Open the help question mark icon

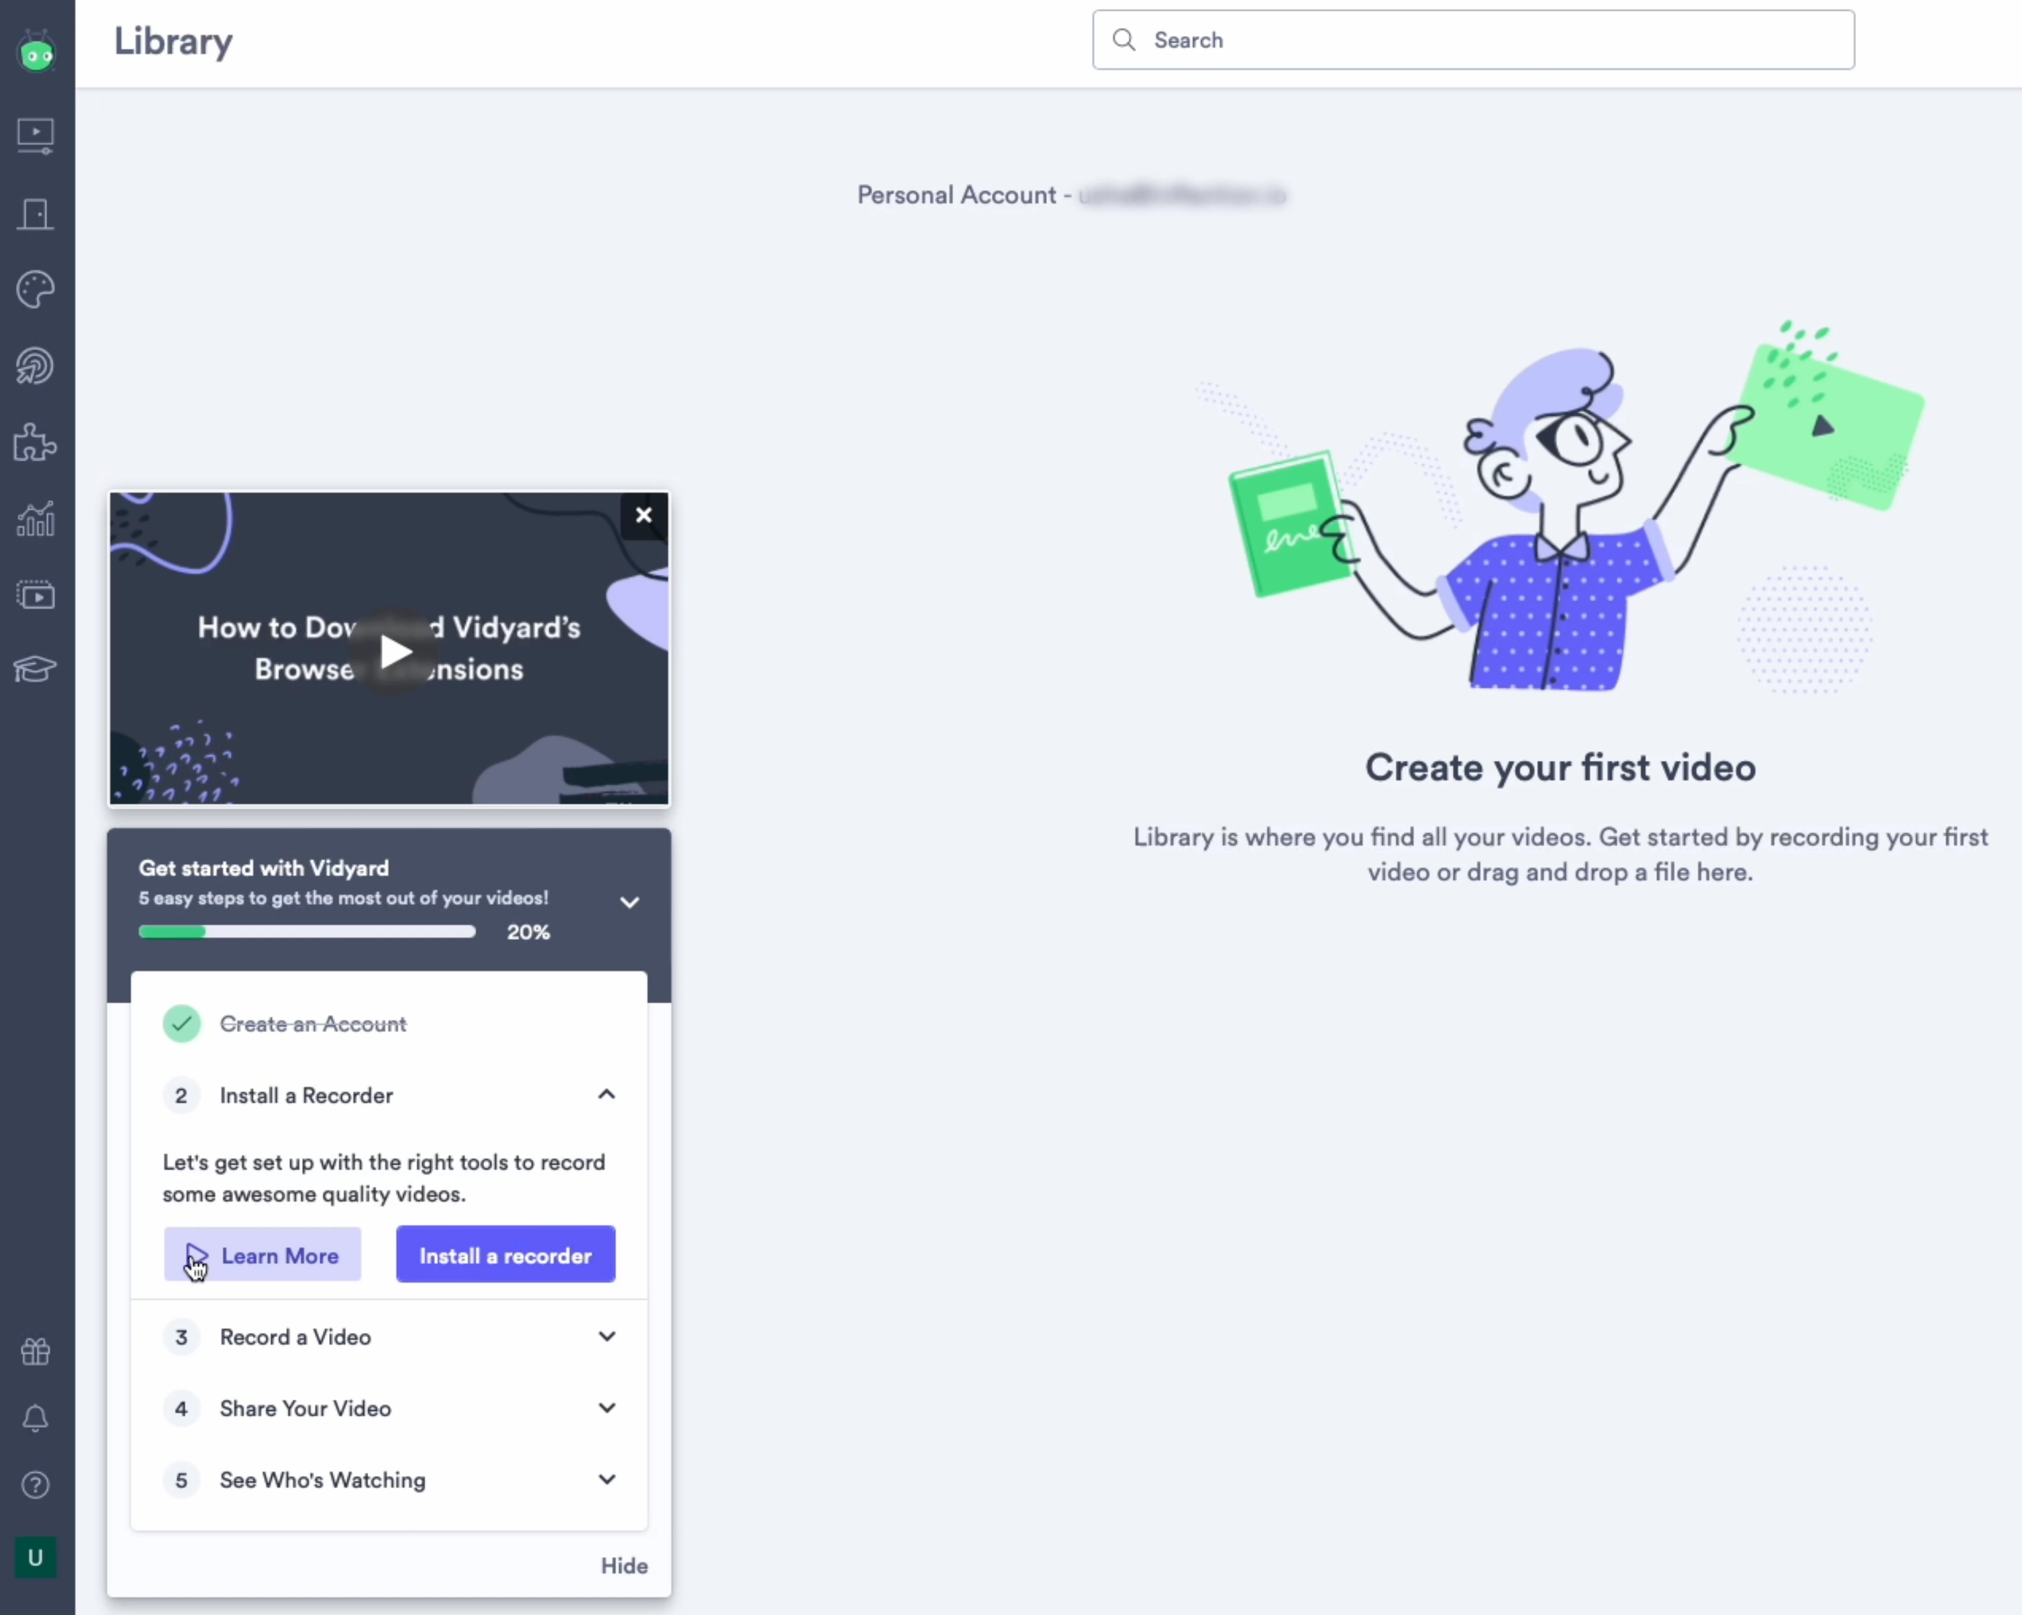point(35,1485)
